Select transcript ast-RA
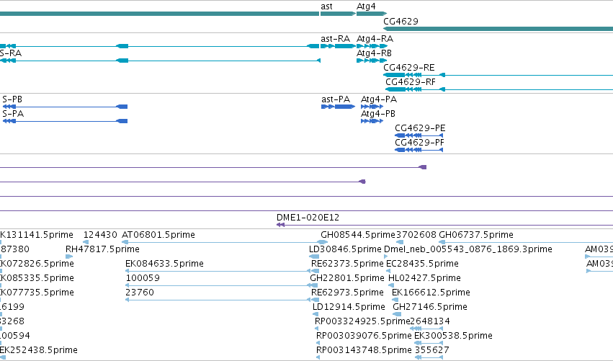This screenshot has width=613, height=361. [335, 39]
